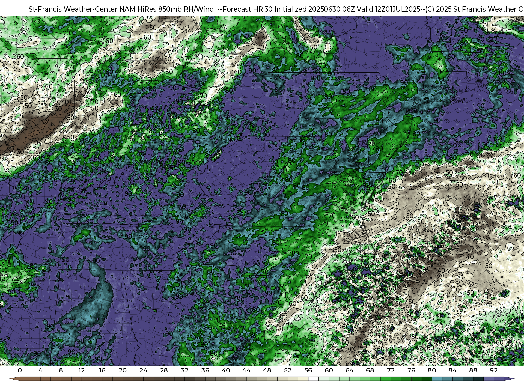Viewport: 524px width, 382px height.
Task: Click the colorbar tick label "28"
Action: [x=164, y=371]
